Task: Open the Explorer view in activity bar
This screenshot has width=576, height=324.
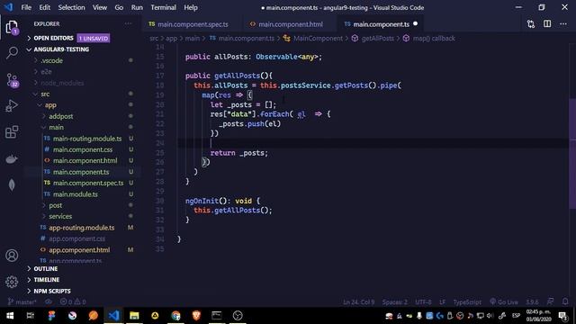Action: [x=12, y=27]
